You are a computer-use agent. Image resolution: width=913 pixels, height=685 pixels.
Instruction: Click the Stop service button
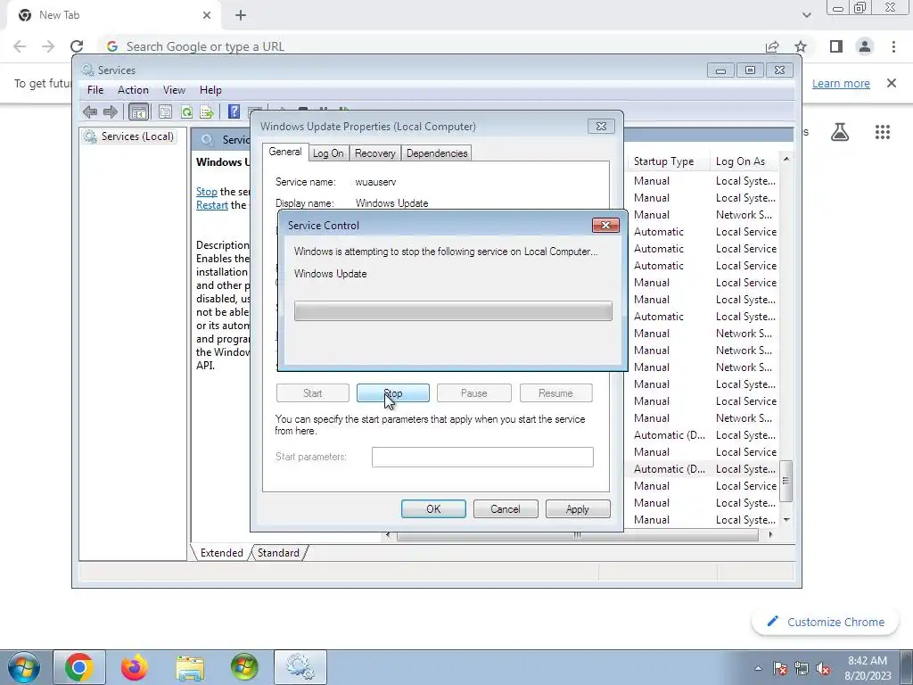[x=393, y=393]
